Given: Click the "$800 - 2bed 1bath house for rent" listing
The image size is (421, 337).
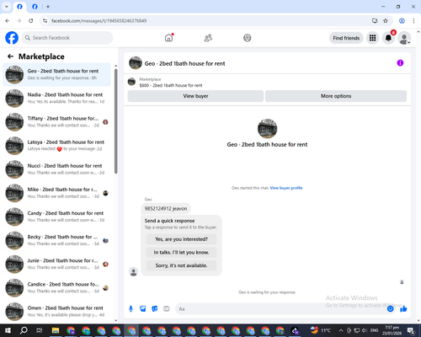Looking at the screenshot, I should point(171,85).
